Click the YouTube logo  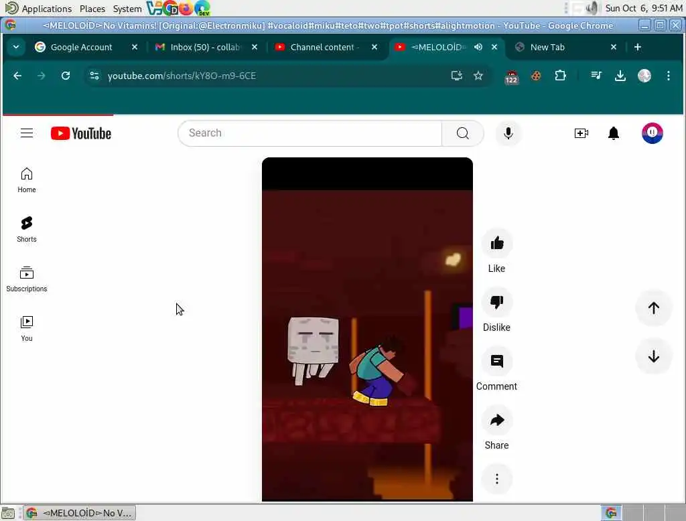click(x=81, y=133)
